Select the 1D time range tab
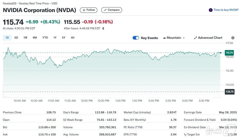The height and width of the screenshot is (139, 239). pos(7,38)
